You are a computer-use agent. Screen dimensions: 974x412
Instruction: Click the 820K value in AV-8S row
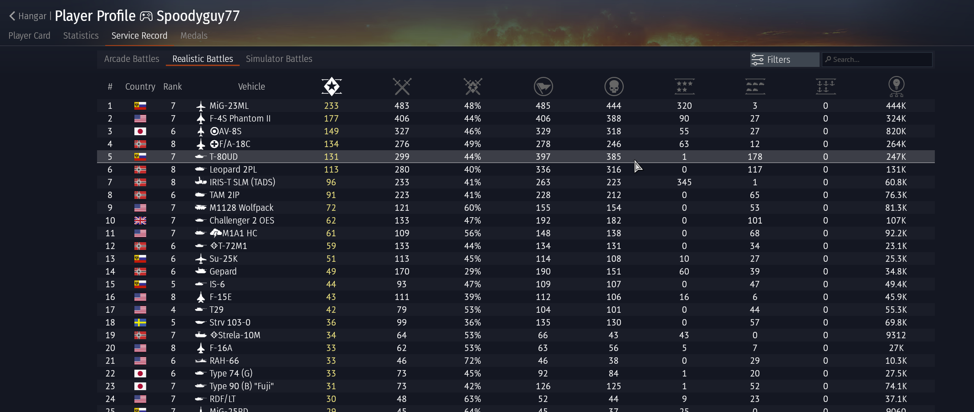(896, 131)
